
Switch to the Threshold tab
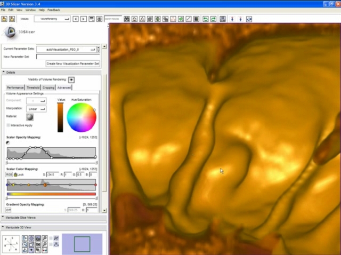coord(33,87)
